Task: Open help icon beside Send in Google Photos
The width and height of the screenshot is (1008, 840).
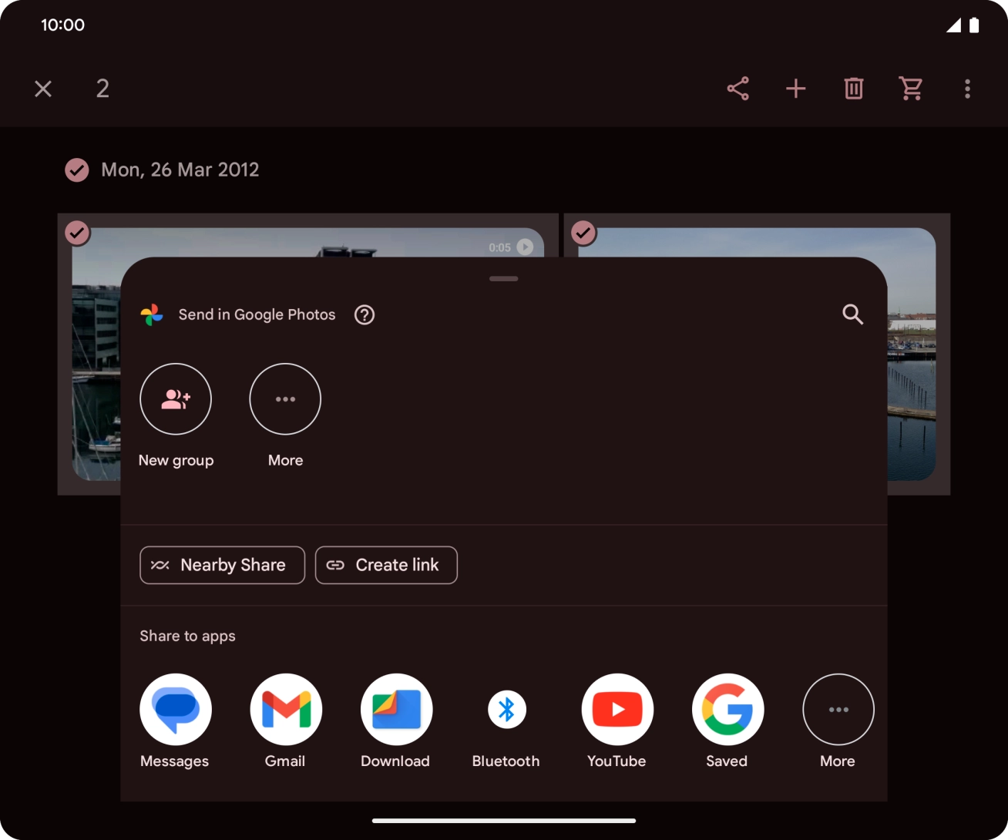Action: [x=365, y=314]
